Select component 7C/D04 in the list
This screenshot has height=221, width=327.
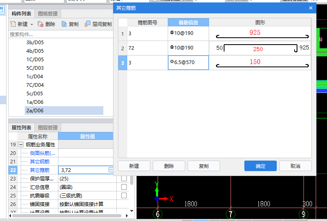click(35, 85)
